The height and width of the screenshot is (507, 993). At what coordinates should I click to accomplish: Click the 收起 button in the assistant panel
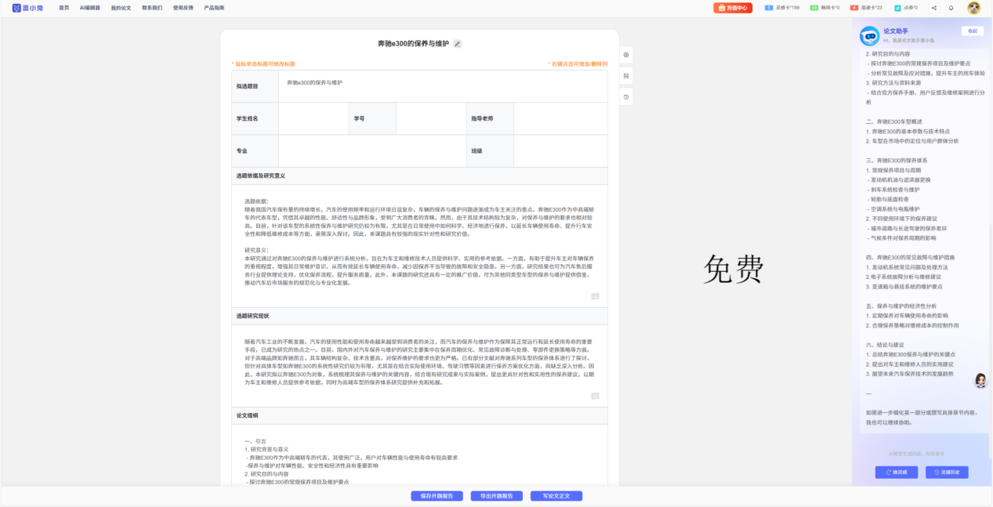973,31
